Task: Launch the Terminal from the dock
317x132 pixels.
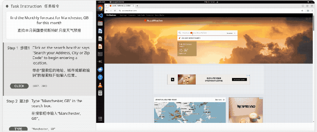Action: 100,54
